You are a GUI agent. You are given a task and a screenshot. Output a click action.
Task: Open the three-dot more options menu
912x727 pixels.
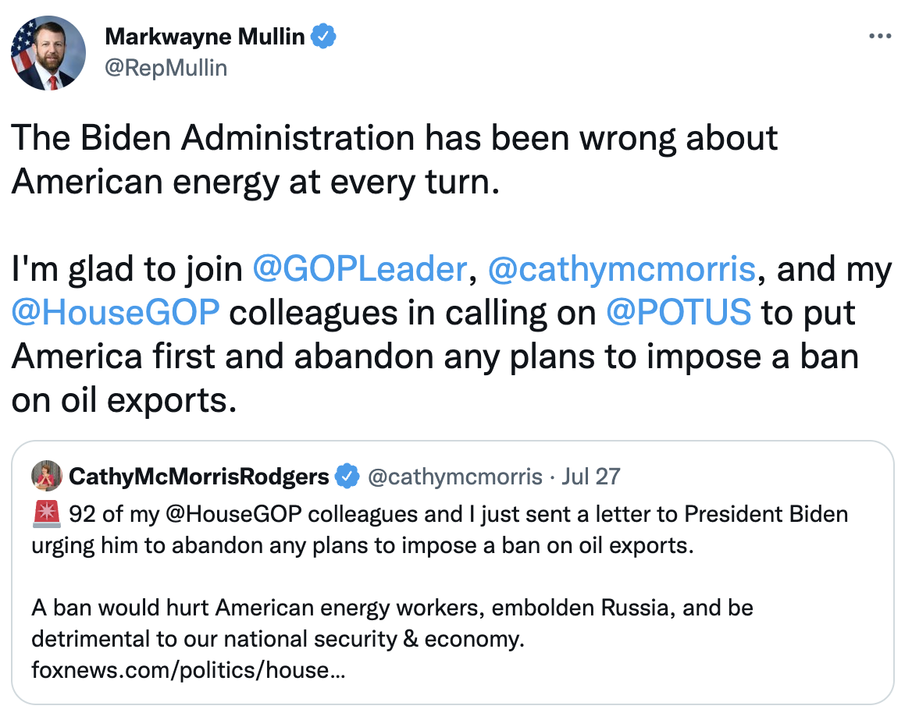pyautogui.click(x=879, y=37)
